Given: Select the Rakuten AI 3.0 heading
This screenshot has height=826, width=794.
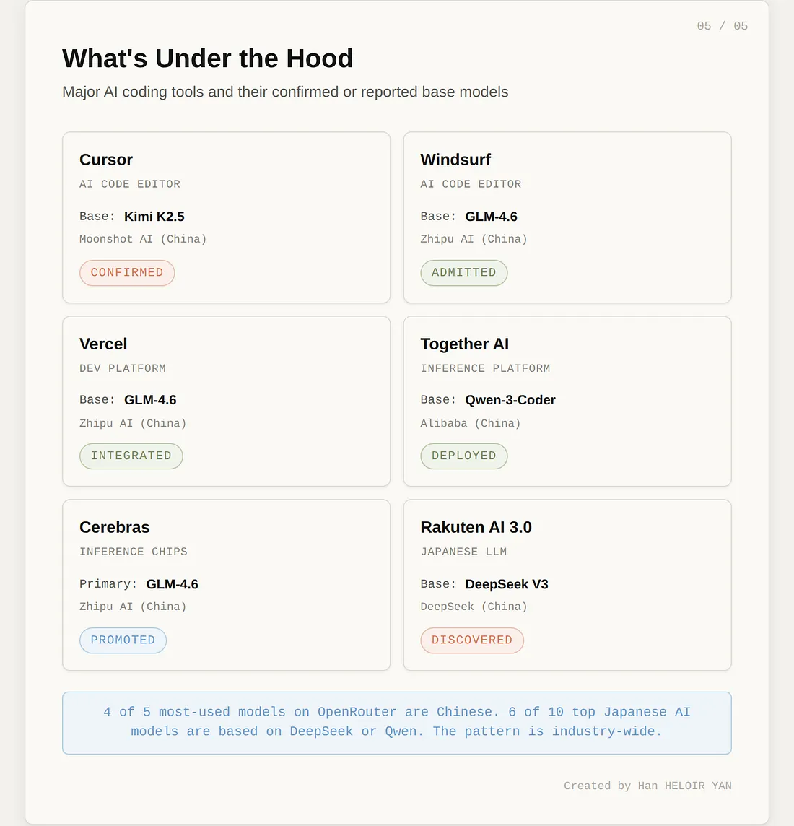Looking at the screenshot, I should [x=476, y=527].
